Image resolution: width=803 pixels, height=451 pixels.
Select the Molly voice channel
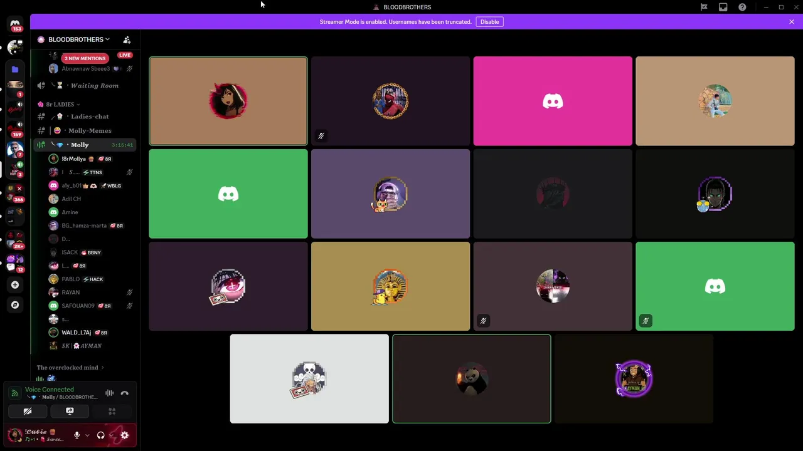point(85,145)
